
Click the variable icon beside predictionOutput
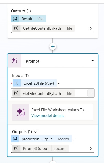pyautogui.click(x=15, y=139)
